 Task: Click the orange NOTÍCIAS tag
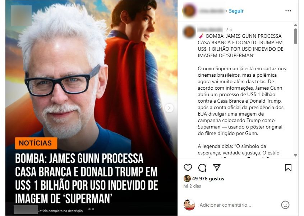click(x=36, y=143)
